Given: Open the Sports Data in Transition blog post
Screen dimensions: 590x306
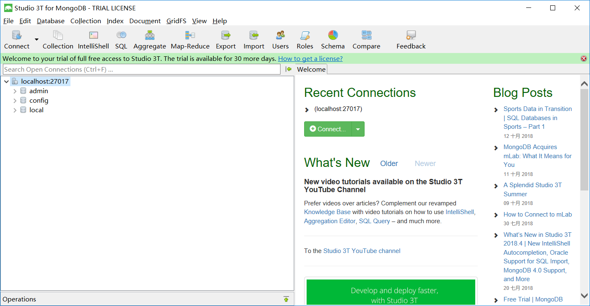Looking at the screenshot, I should [x=537, y=118].
